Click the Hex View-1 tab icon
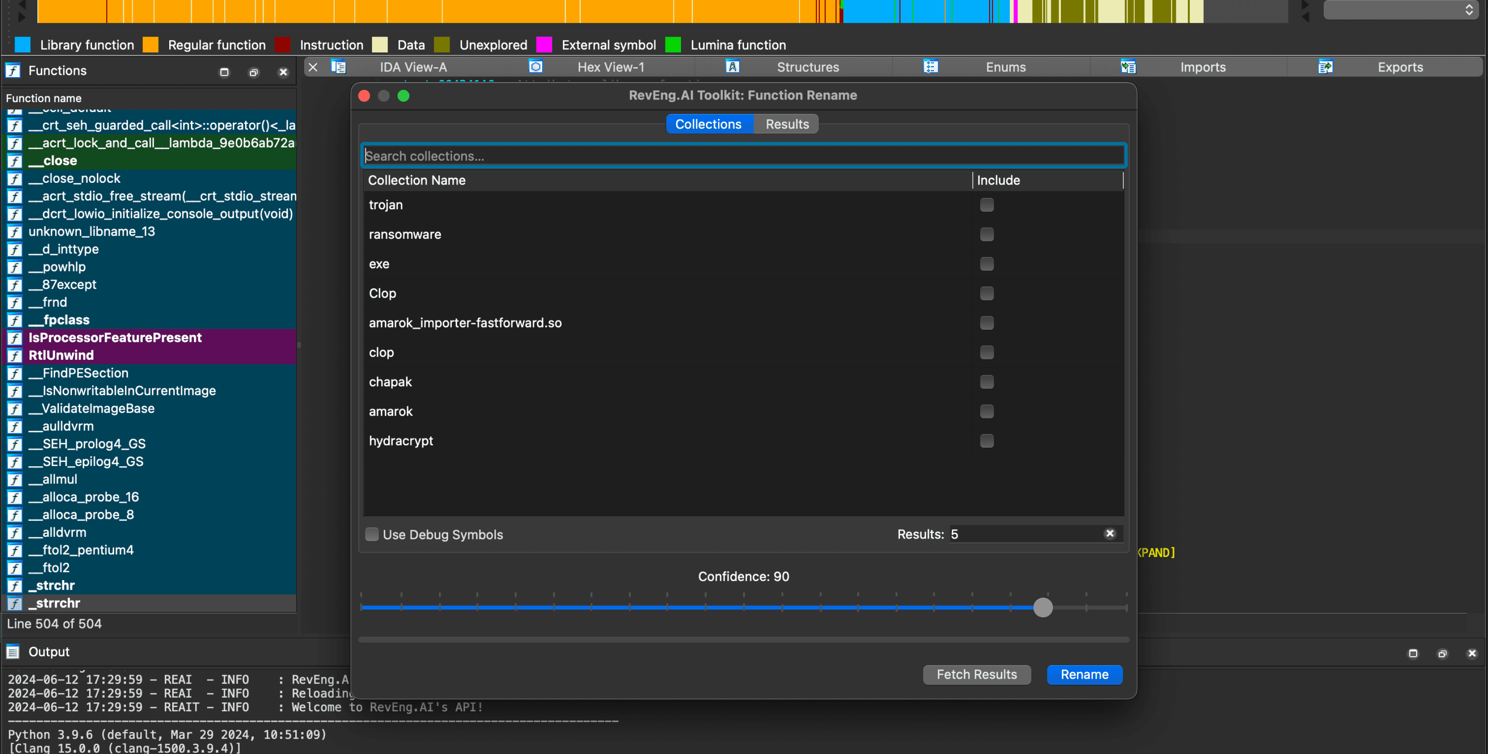 (x=536, y=67)
